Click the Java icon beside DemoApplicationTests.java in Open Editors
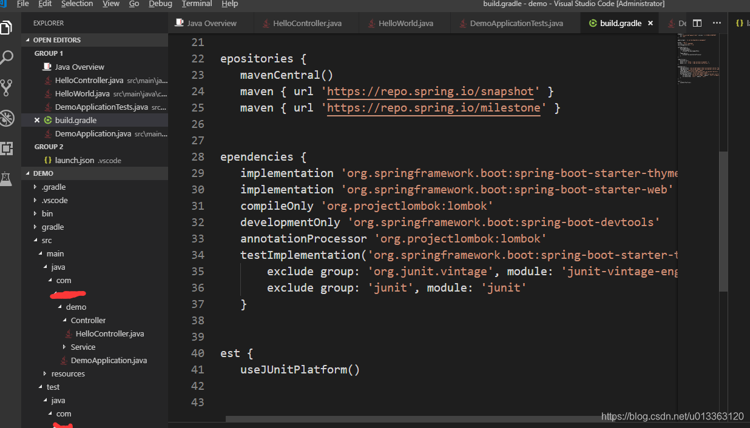The image size is (750, 428). pyautogui.click(x=47, y=107)
